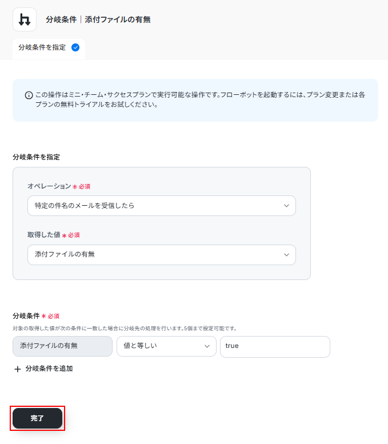Click the blue checkmark icon on tab
Viewport: 388px width, 444px height.
[x=75, y=47]
